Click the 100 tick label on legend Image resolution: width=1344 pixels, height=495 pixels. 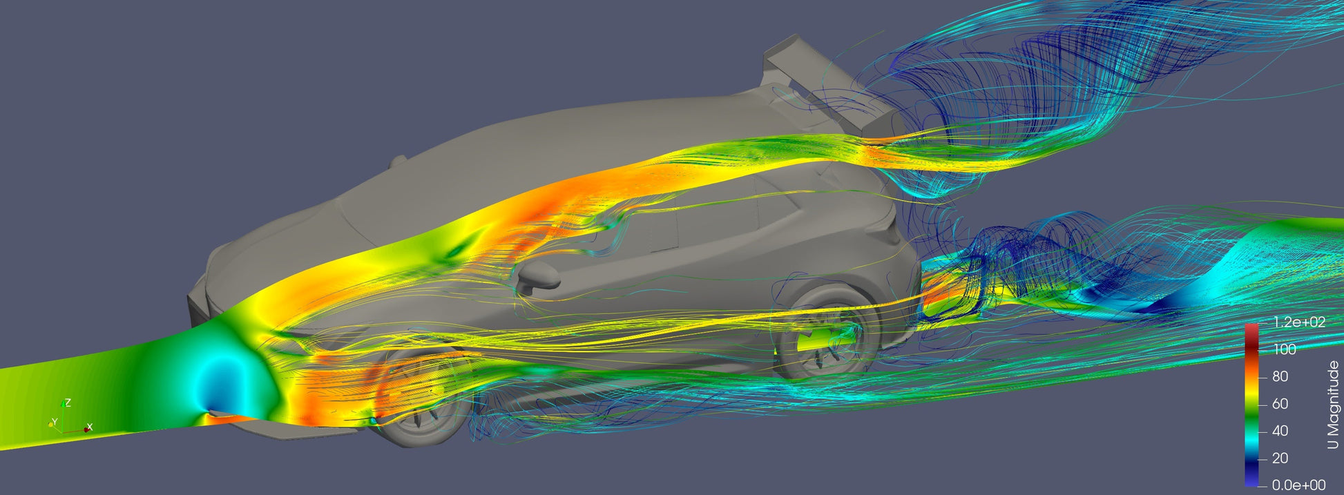tap(1284, 349)
